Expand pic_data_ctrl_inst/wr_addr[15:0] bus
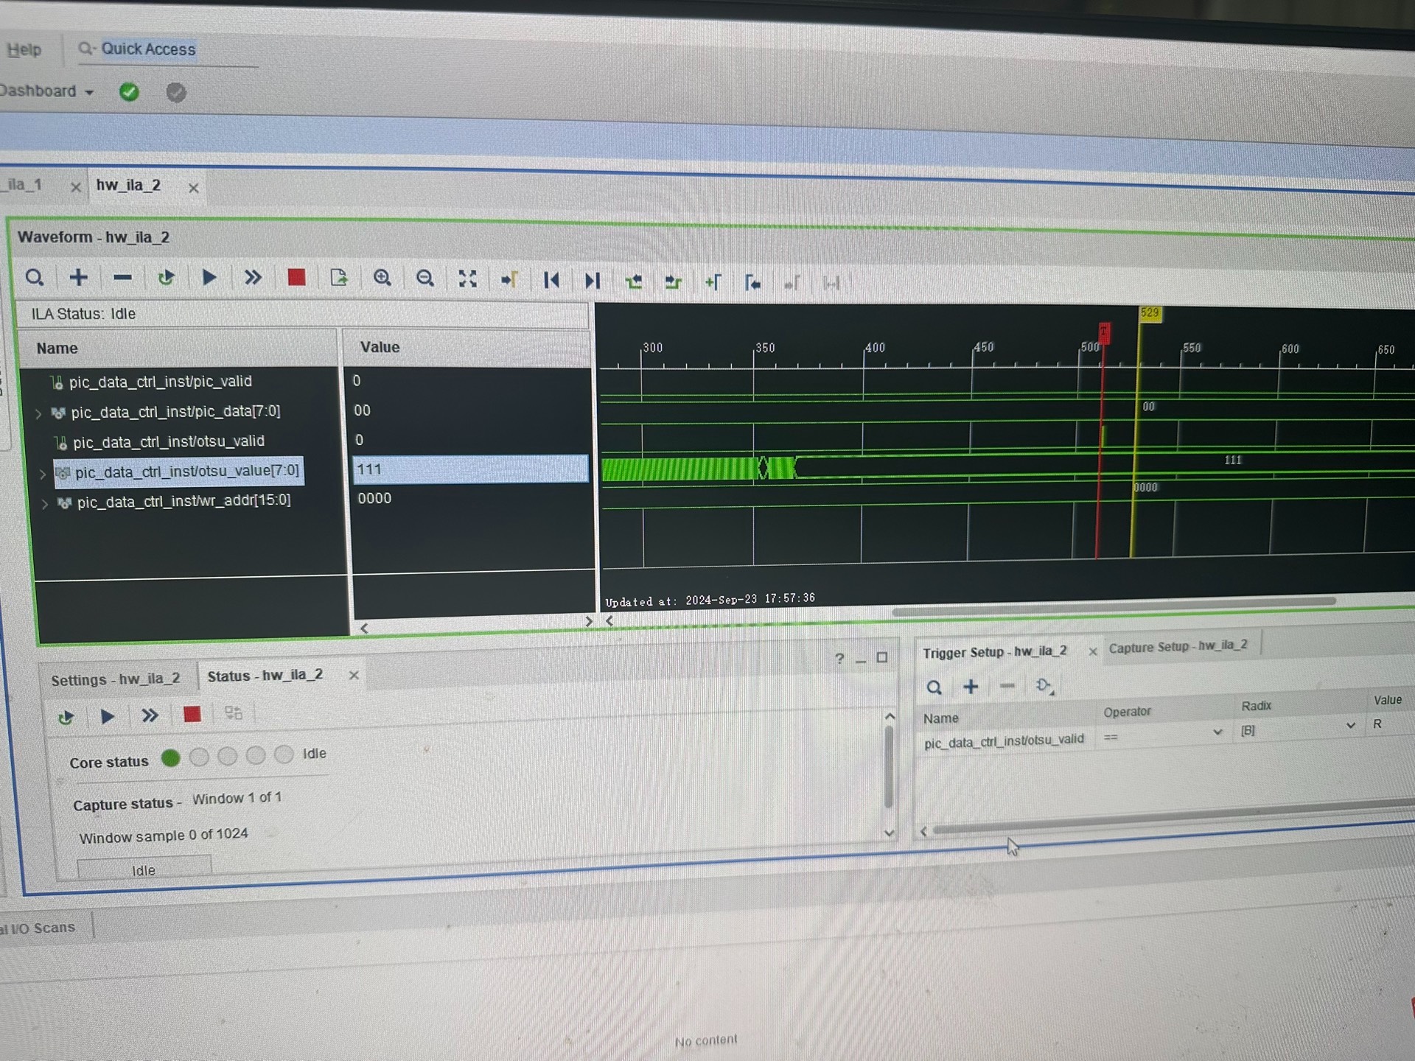 (44, 504)
